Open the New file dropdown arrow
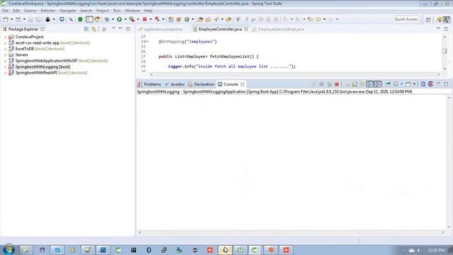Screen dimensions: 453x255 11,19
